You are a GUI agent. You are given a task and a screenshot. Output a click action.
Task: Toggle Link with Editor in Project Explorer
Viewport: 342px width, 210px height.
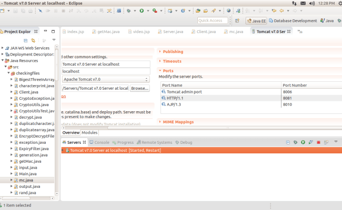click(x=33, y=40)
